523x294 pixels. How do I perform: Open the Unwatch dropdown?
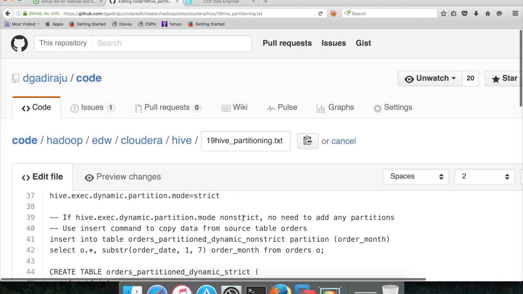click(430, 78)
